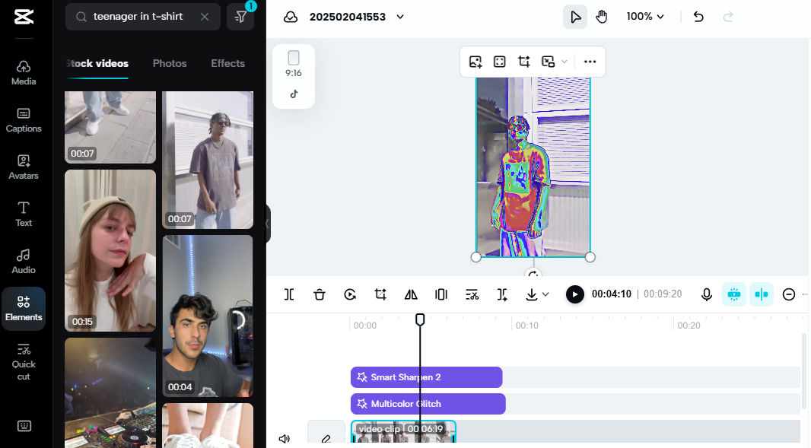The width and height of the screenshot is (811, 448).
Task: Open the search filter options
Action: point(240,17)
